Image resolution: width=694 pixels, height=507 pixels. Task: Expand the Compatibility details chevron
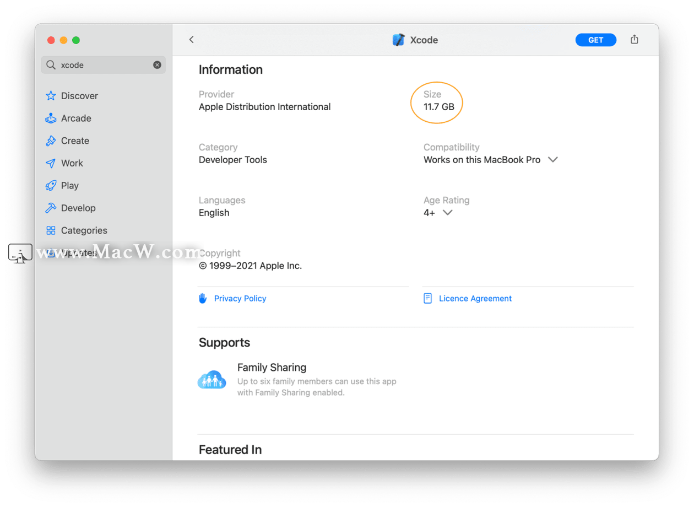click(553, 160)
